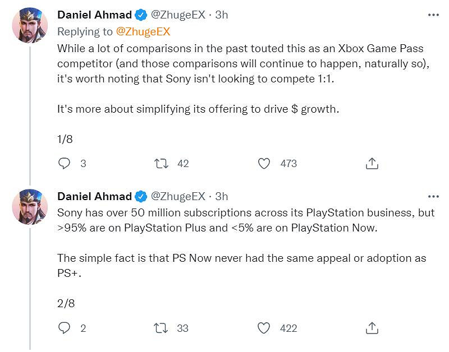Like the 1/8 tweet
This screenshot has height=352, width=449.
coord(264,164)
